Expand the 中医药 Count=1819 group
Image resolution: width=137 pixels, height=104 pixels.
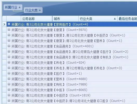(x=9, y=95)
